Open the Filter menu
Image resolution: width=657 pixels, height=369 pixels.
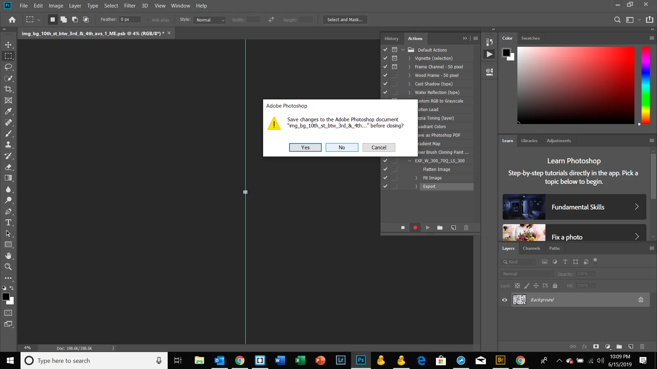(x=130, y=6)
